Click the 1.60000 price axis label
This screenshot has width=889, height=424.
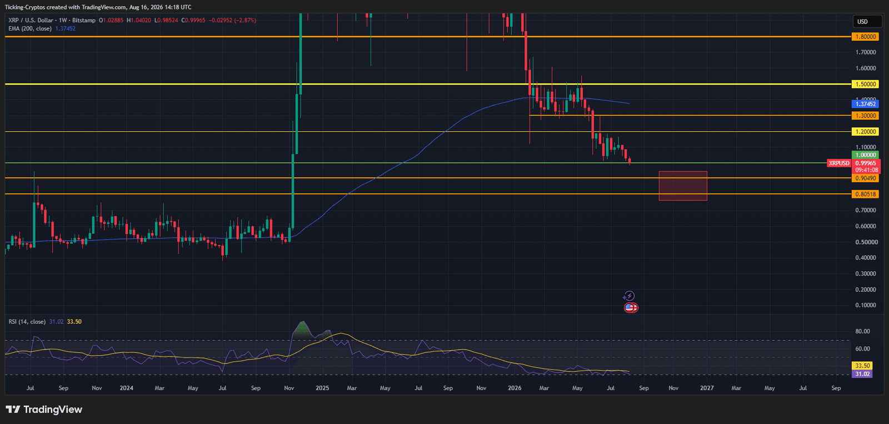[866, 68]
